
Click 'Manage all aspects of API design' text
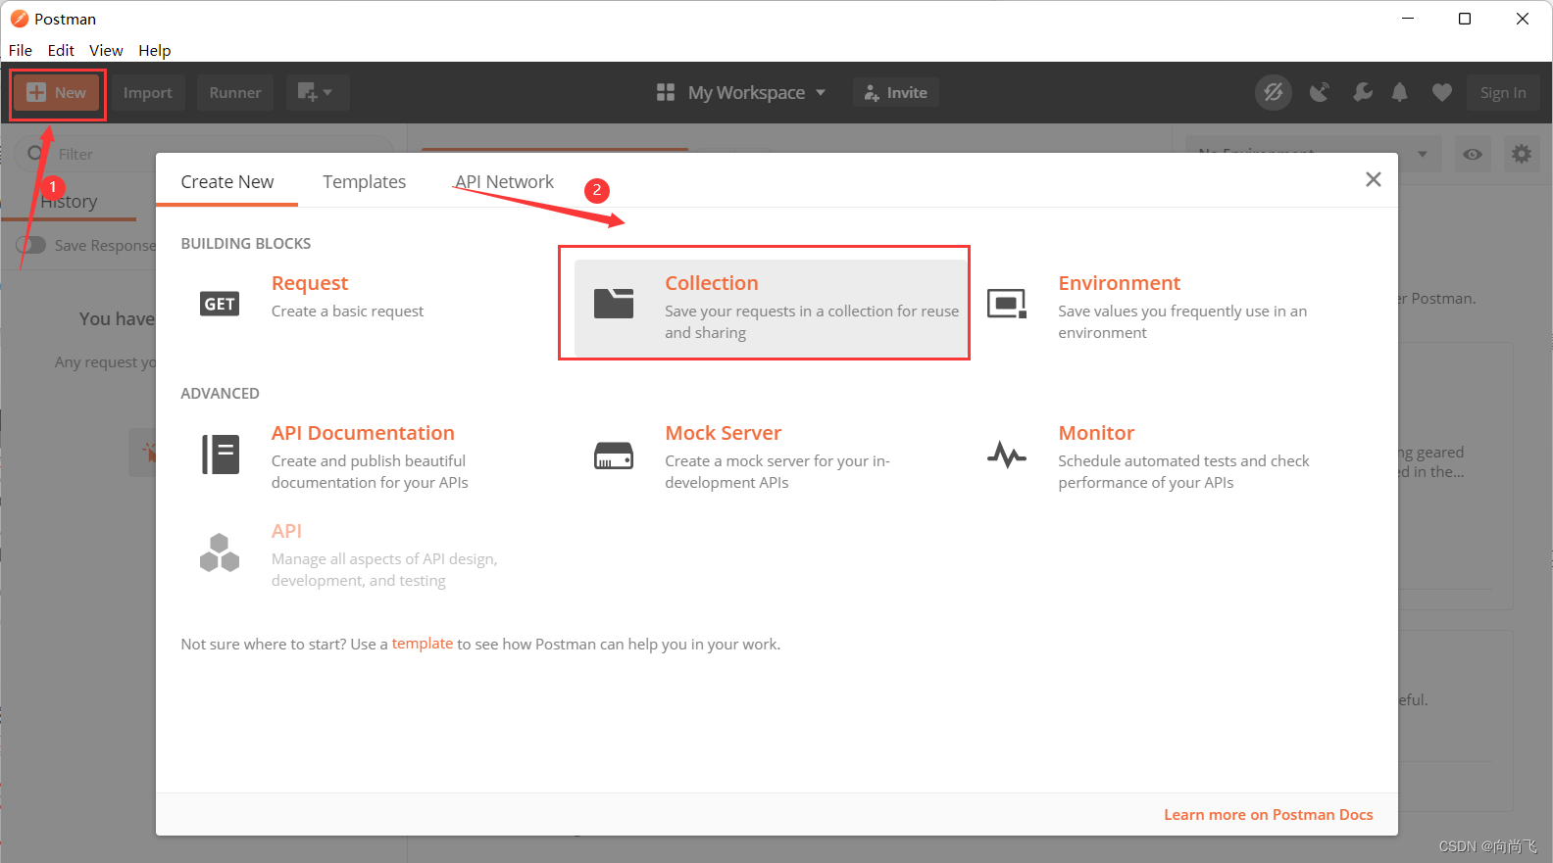pyautogui.click(x=384, y=570)
